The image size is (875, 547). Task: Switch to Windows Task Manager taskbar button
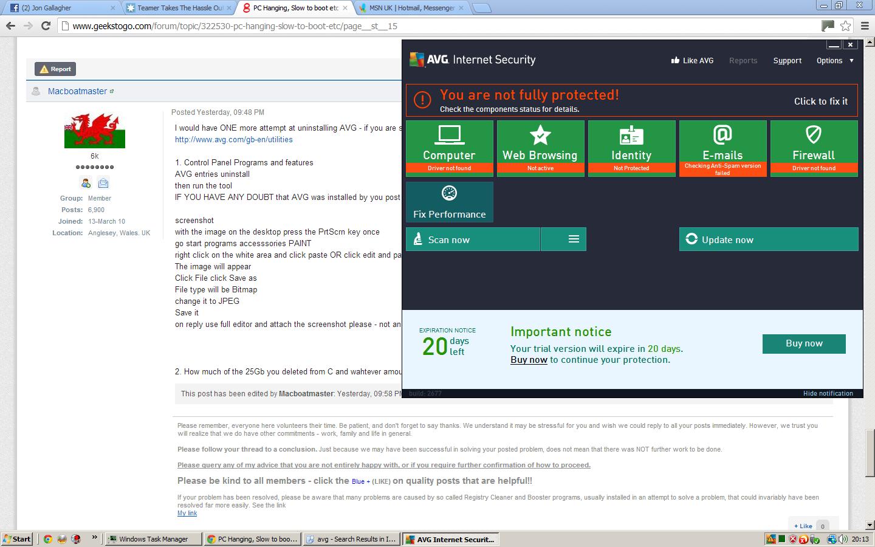click(x=154, y=539)
